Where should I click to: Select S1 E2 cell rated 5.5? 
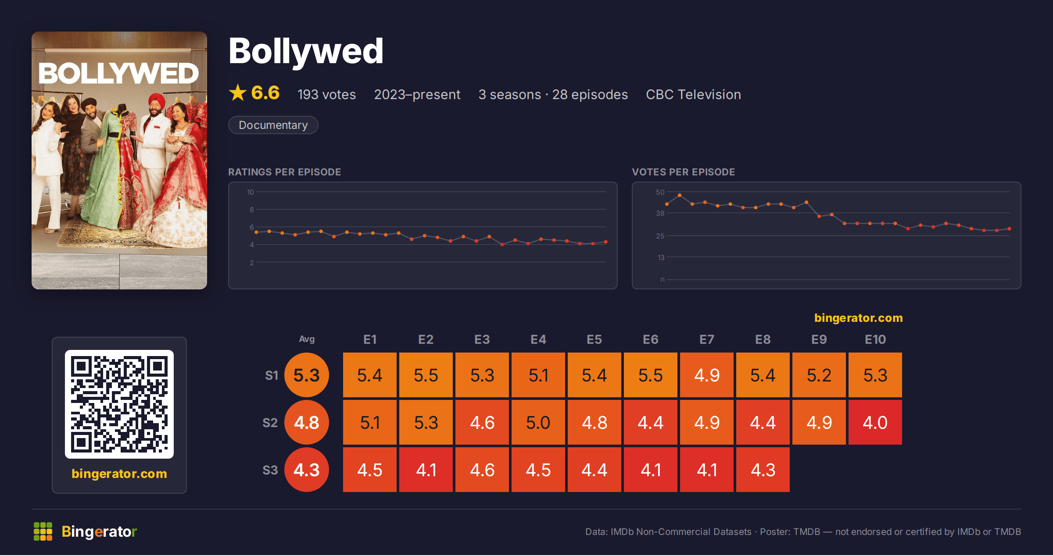click(x=426, y=375)
